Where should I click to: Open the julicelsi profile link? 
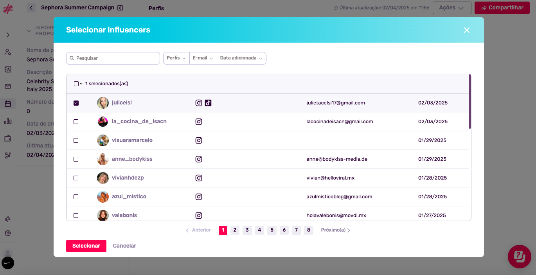pyautogui.click(x=122, y=103)
